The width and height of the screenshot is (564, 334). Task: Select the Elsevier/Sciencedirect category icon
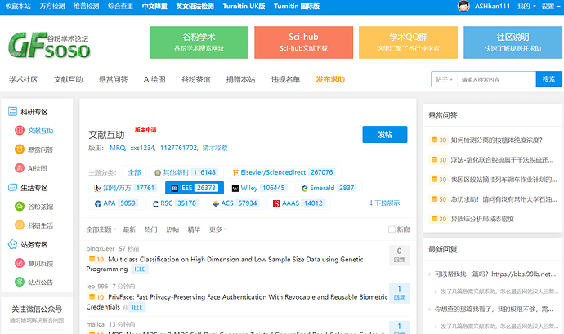click(x=235, y=173)
